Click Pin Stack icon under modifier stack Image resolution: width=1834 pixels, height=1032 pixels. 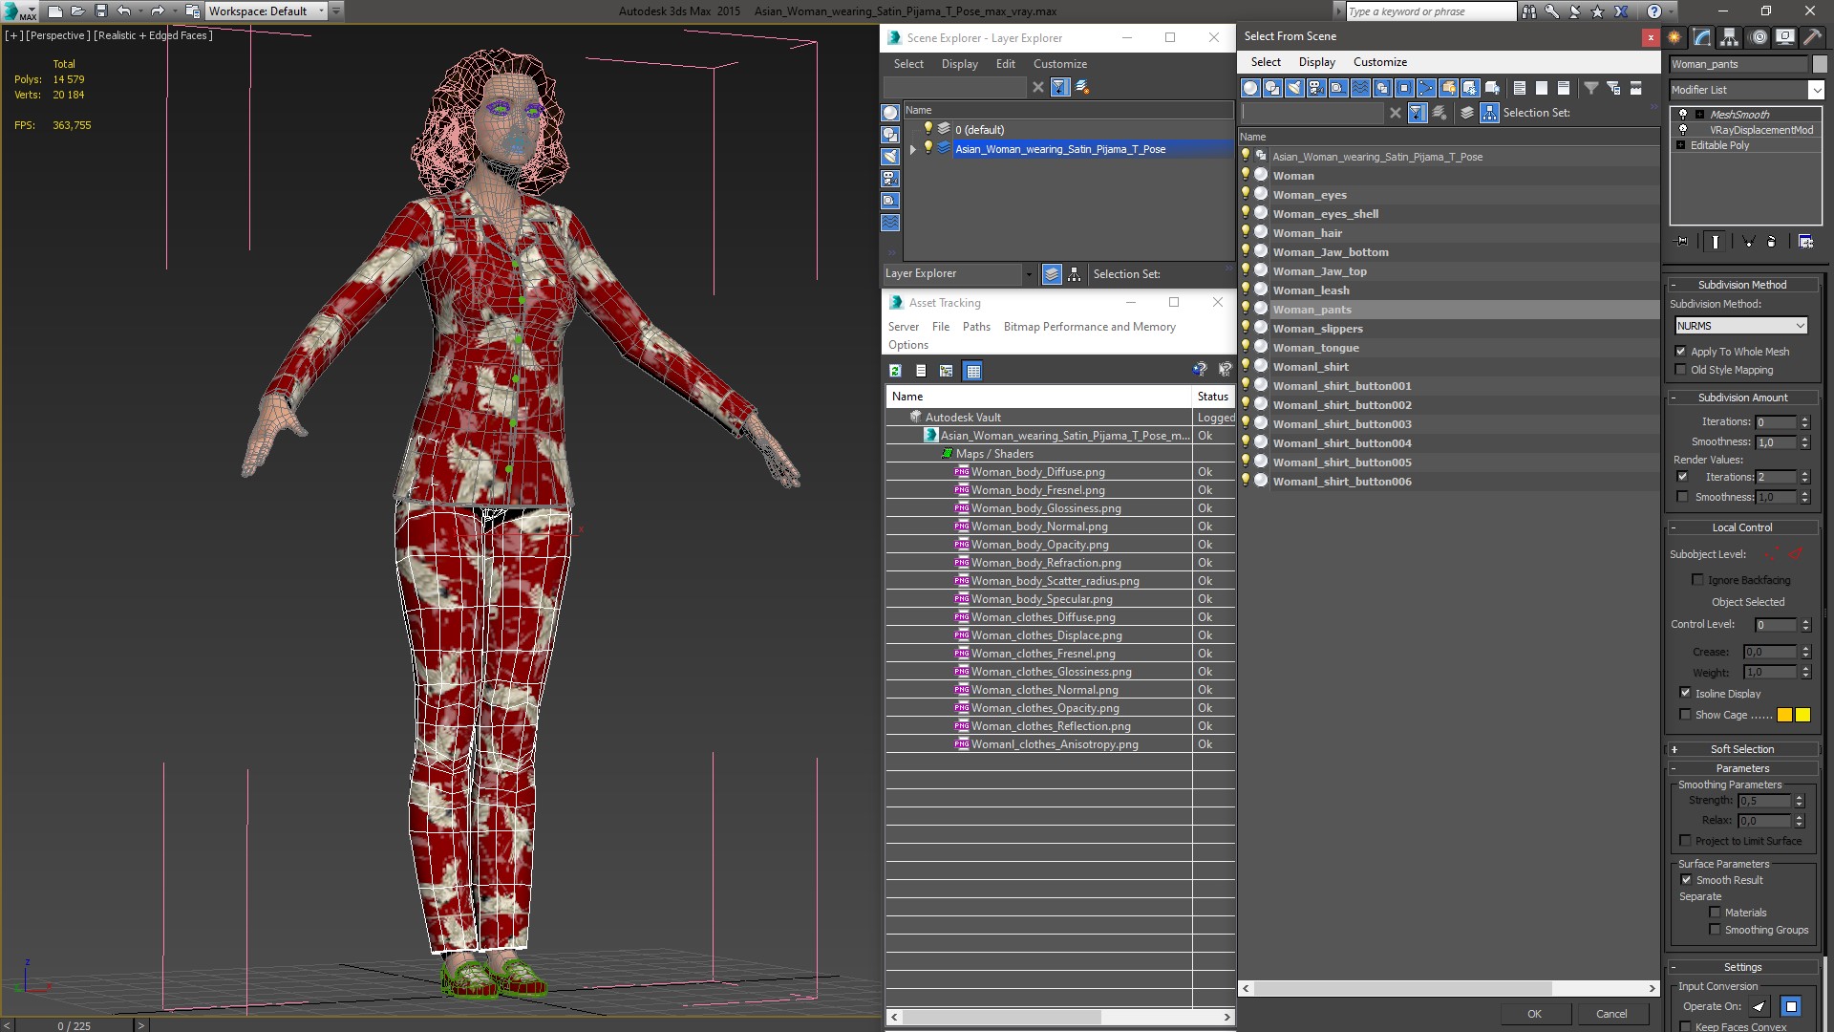point(1682,242)
